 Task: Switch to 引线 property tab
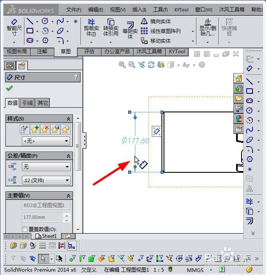coord(28,103)
